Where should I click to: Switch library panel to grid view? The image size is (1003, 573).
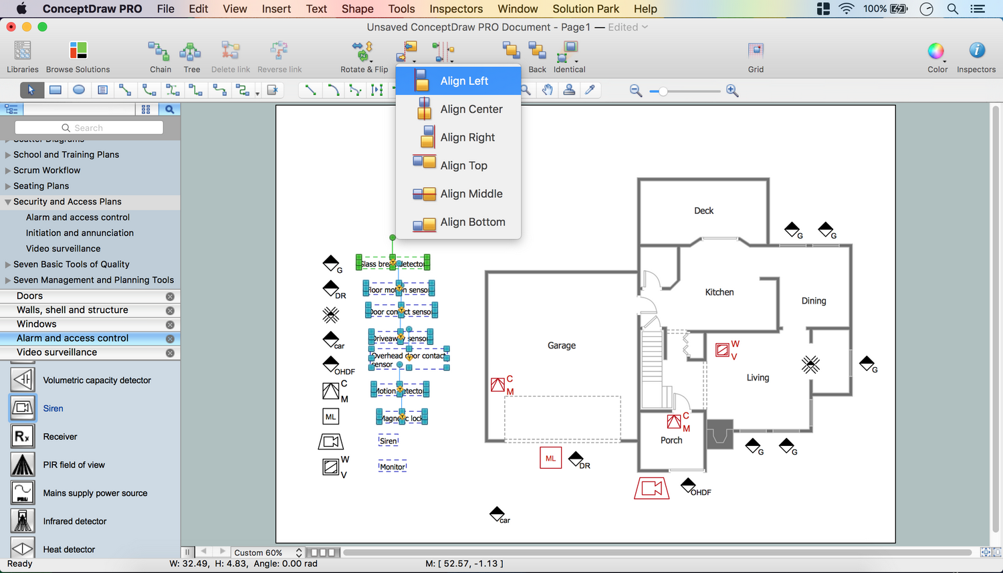[x=146, y=110]
